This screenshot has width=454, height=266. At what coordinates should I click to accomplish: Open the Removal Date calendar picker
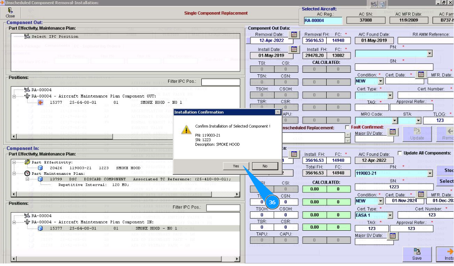(x=294, y=34)
